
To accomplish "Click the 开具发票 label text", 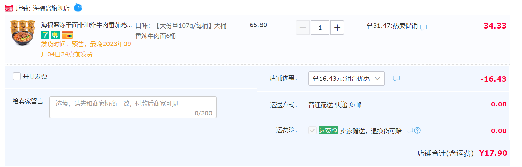I will click(x=35, y=77).
